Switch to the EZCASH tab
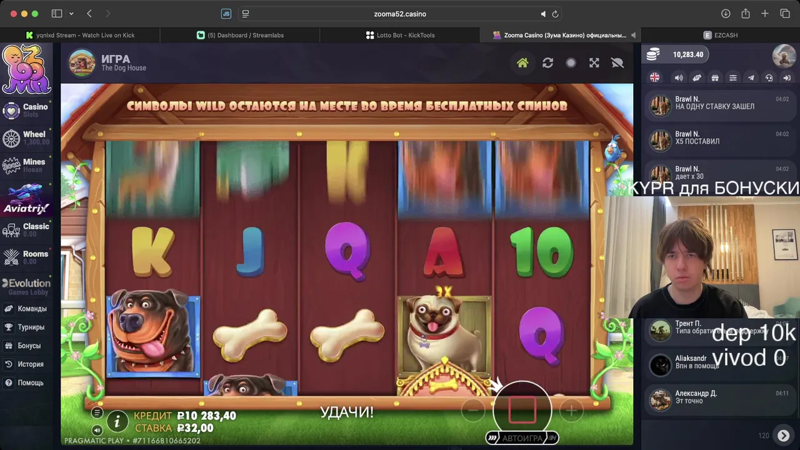800x450 pixels. [721, 35]
